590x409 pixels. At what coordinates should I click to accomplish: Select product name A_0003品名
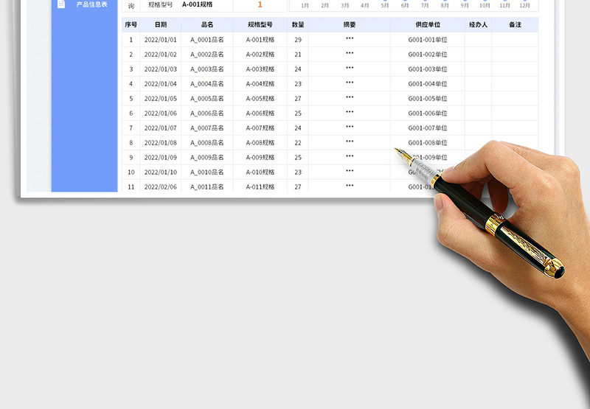pos(207,69)
